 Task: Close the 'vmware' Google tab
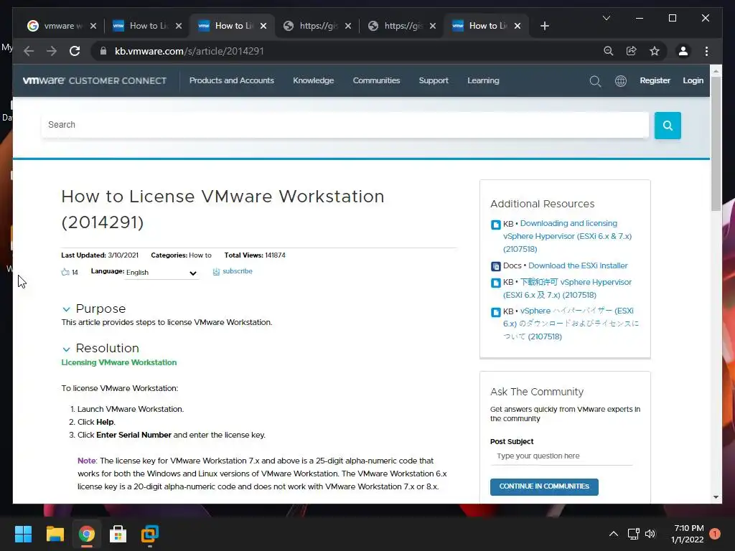93,26
